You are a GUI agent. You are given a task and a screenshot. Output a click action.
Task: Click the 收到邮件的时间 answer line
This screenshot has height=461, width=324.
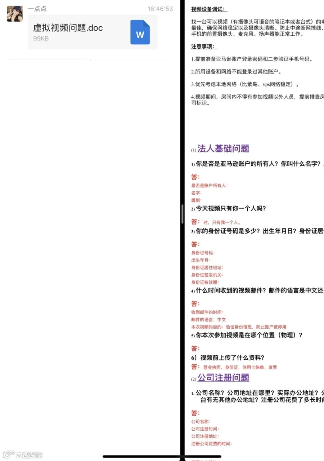(207, 312)
